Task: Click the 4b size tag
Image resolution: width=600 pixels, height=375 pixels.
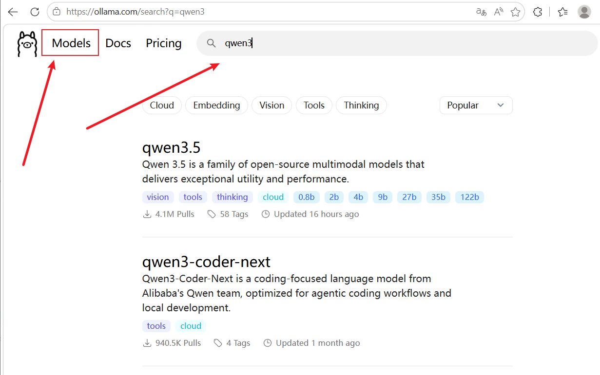Action: pyautogui.click(x=358, y=197)
